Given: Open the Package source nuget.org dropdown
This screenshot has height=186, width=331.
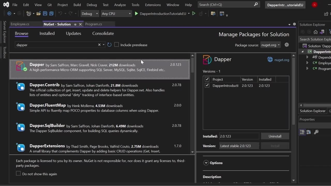Looking at the screenshot, I should click(x=270, y=45).
